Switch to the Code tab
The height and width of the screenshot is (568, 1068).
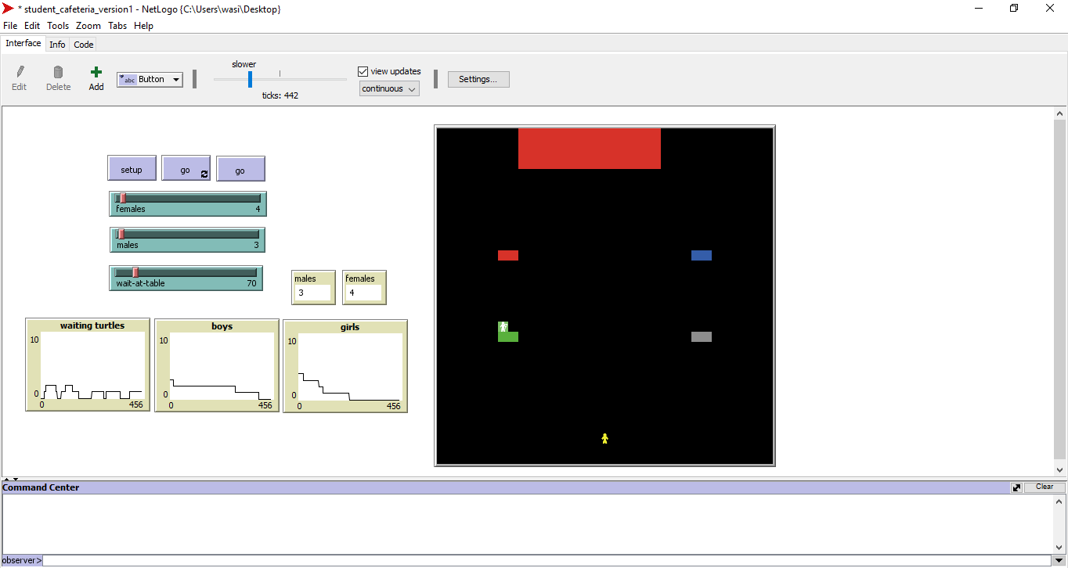coord(84,45)
